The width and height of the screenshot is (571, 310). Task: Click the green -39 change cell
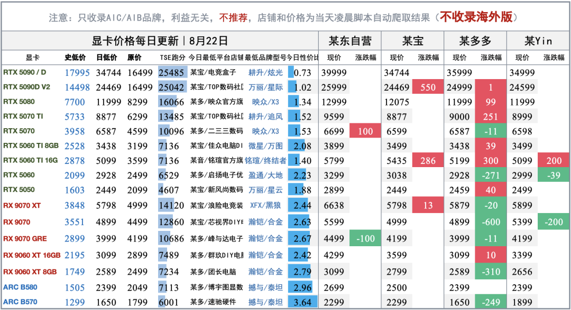click(x=554, y=176)
